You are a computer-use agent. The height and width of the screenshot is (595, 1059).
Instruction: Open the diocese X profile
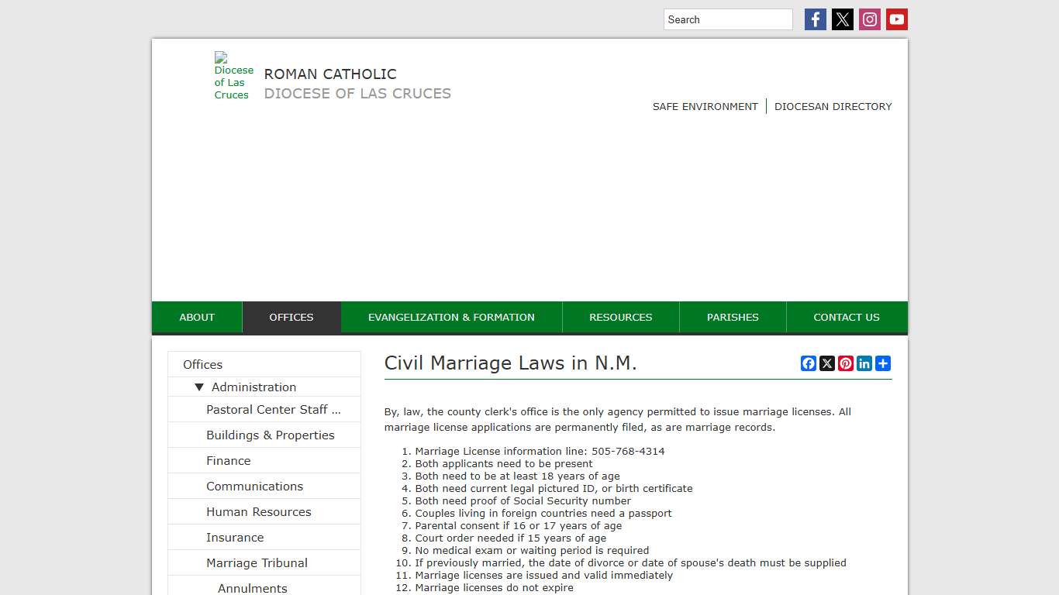coord(842,19)
